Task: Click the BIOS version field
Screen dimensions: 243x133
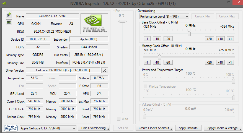Action: click(52, 32)
